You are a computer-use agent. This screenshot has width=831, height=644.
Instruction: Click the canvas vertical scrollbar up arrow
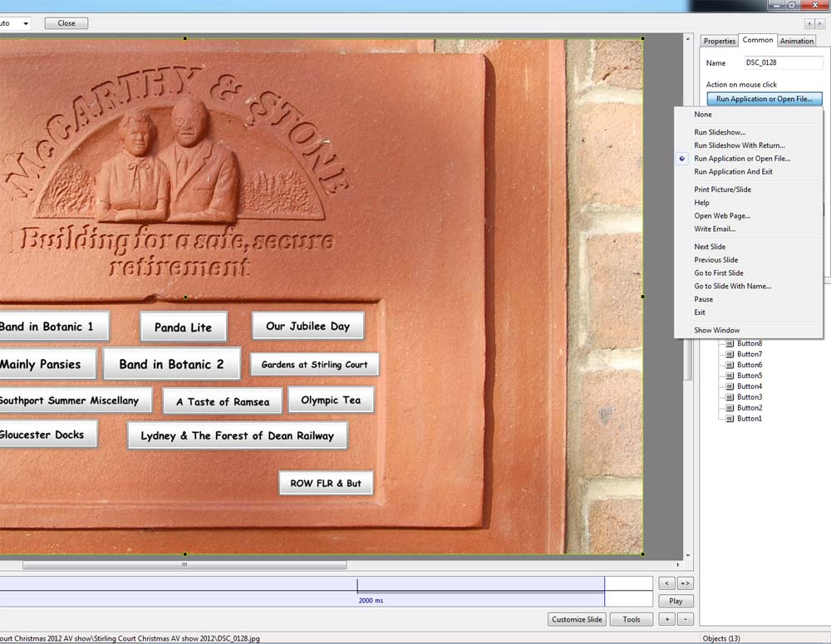coord(688,39)
